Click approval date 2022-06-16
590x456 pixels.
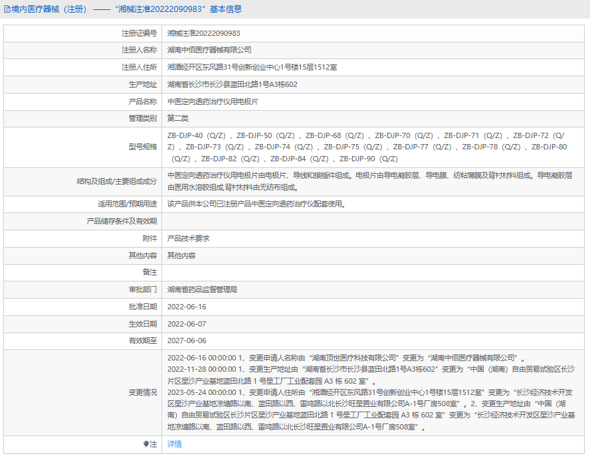click(187, 307)
